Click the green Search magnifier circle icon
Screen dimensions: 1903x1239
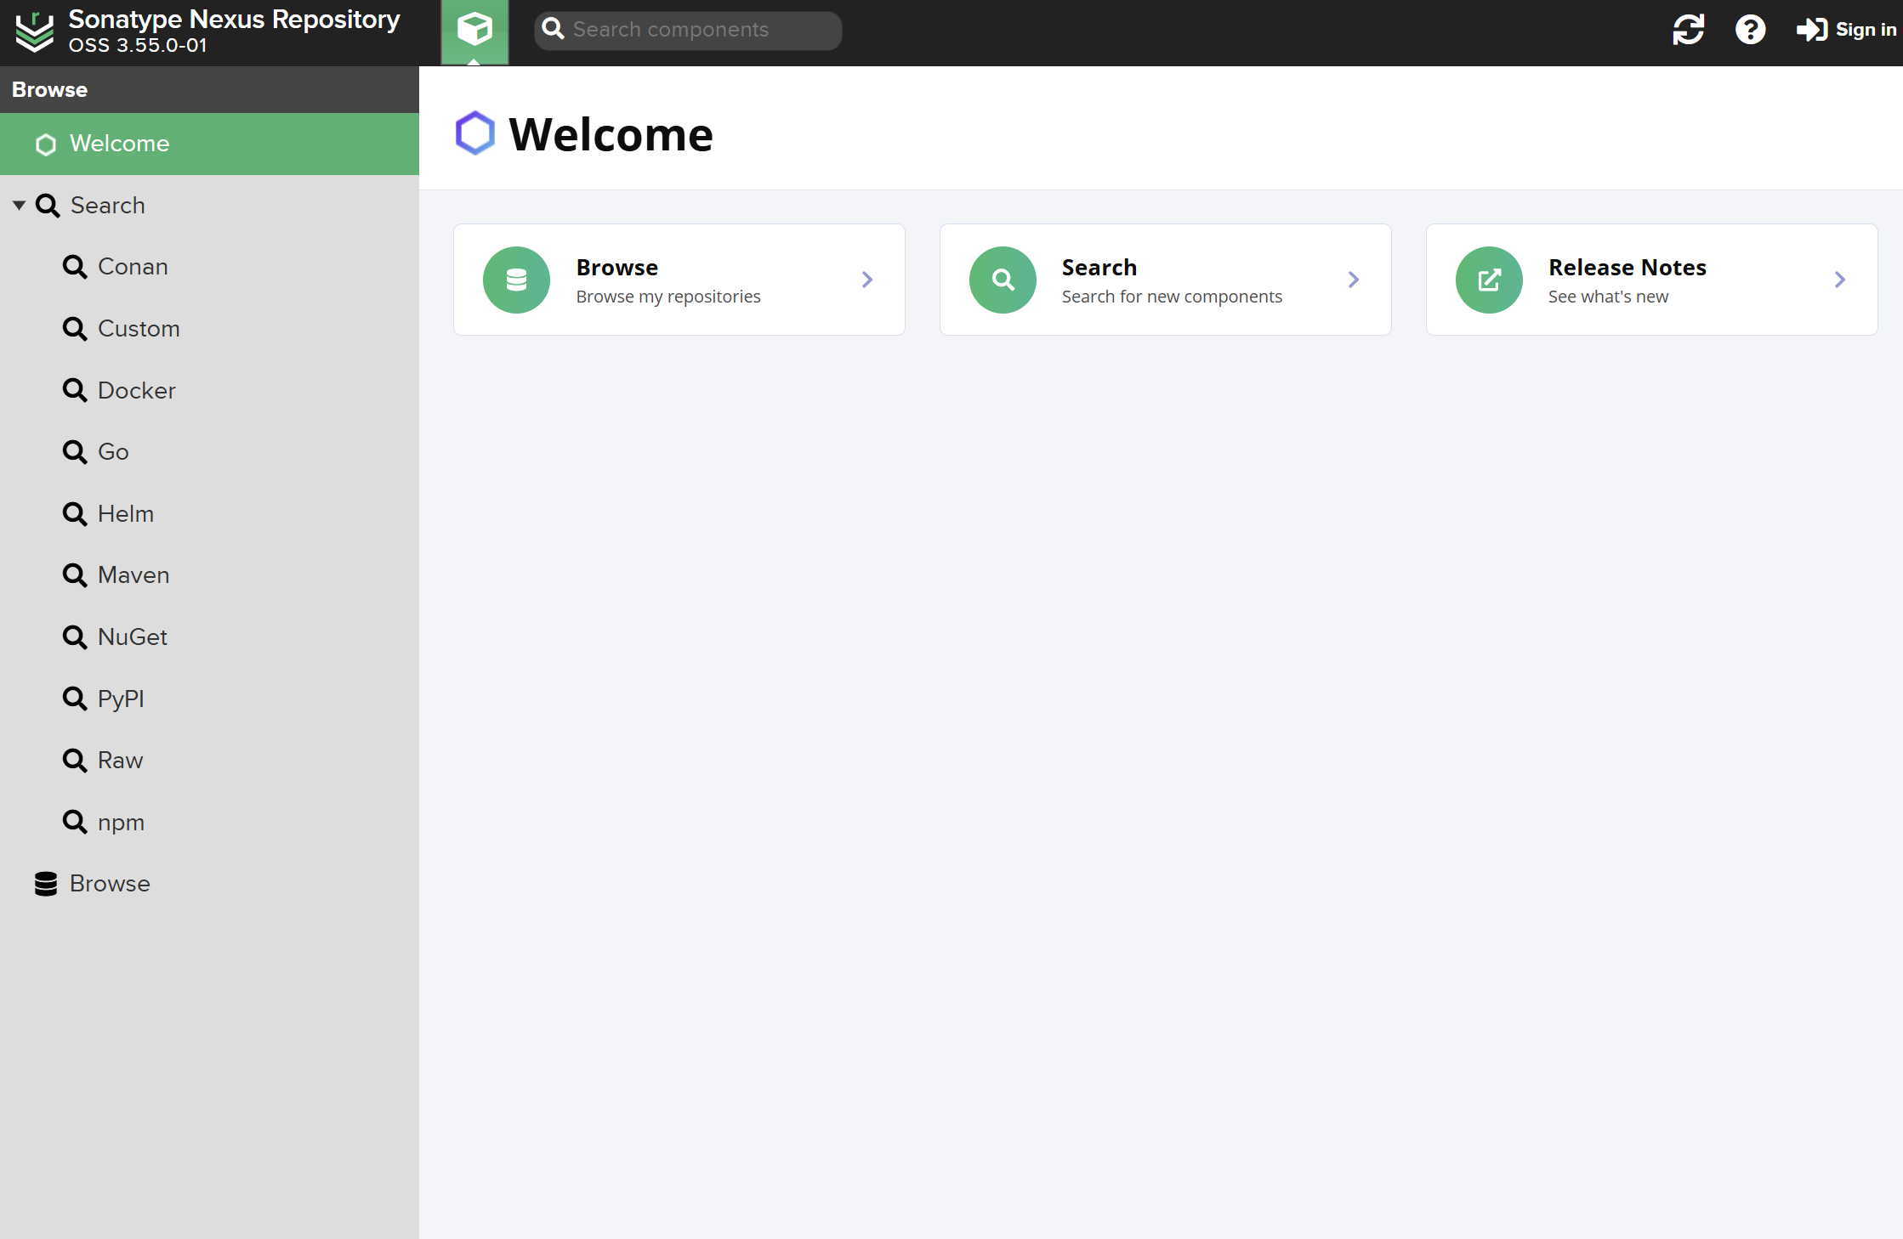[x=1003, y=280]
